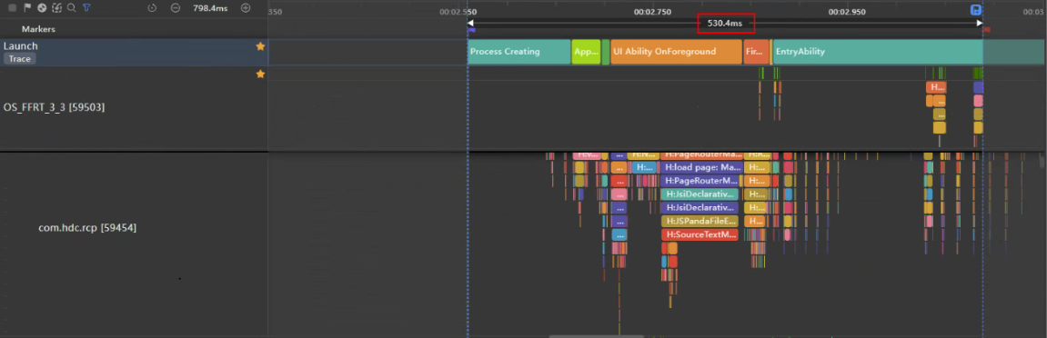Click the top H:PageRouterMa... slice
This screenshot has height=338, width=1047.
[x=701, y=155]
